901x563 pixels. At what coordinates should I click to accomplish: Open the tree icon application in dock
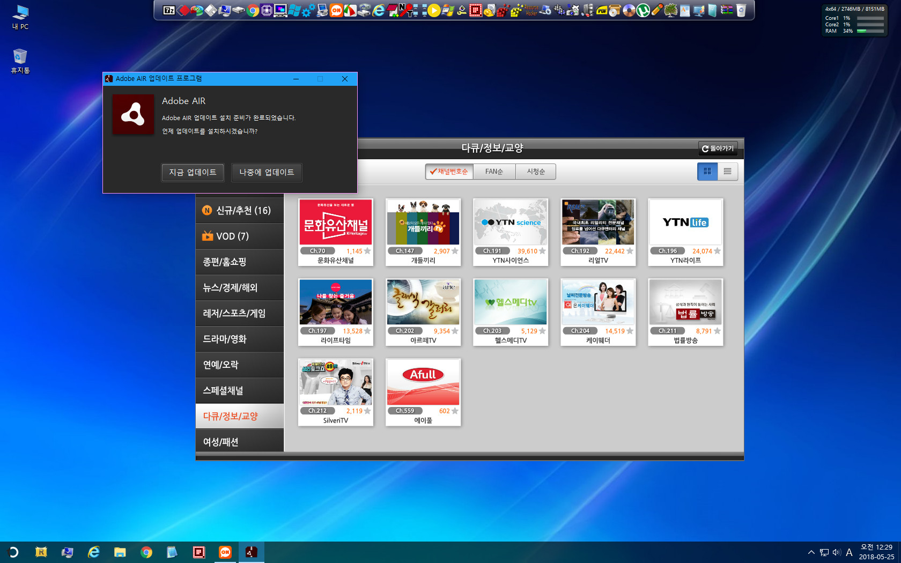pyautogui.click(x=671, y=10)
